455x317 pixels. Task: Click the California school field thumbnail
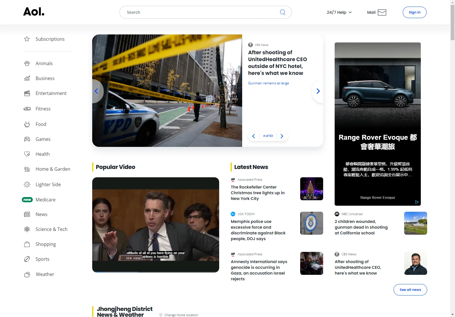[x=416, y=223]
